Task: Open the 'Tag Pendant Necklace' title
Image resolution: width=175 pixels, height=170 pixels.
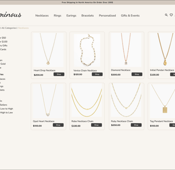Action: pos(161,121)
